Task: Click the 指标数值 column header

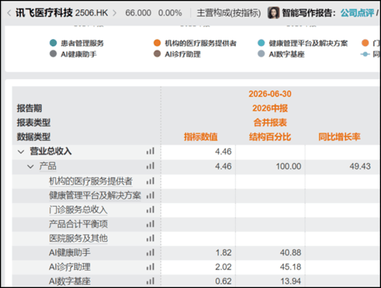Action: tap(201, 137)
